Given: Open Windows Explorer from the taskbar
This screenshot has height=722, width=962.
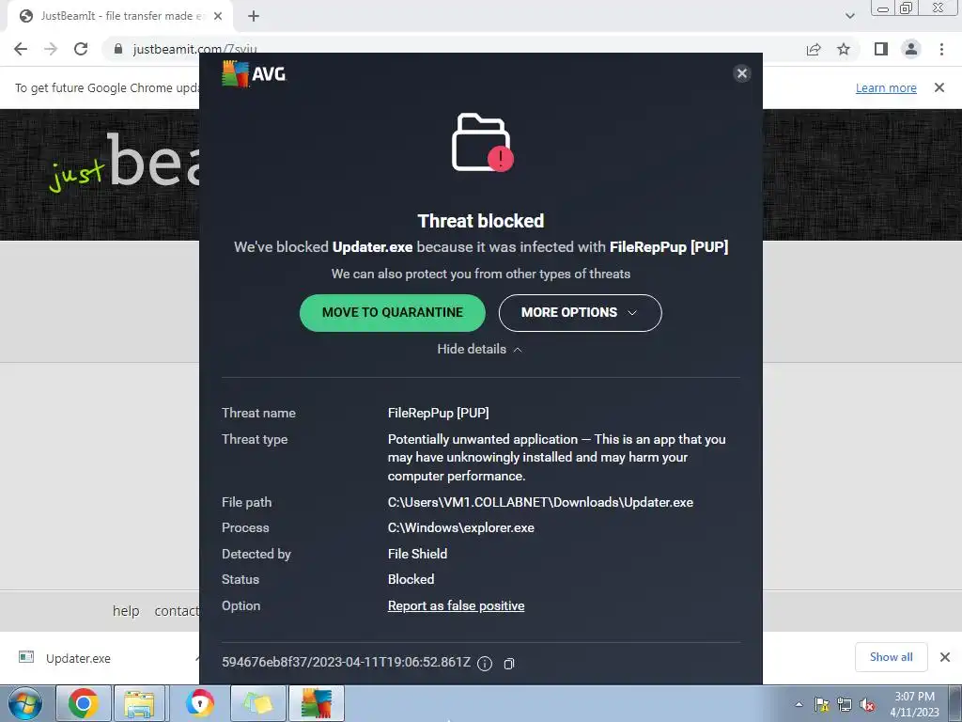Looking at the screenshot, I should [x=140, y=703].
